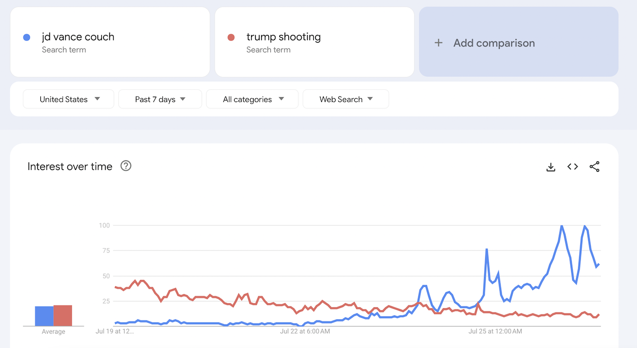This screenshot has width=637, height=348.
Task: Click the blue average bar
Action: pyautogui.click(x=44, y=316)
